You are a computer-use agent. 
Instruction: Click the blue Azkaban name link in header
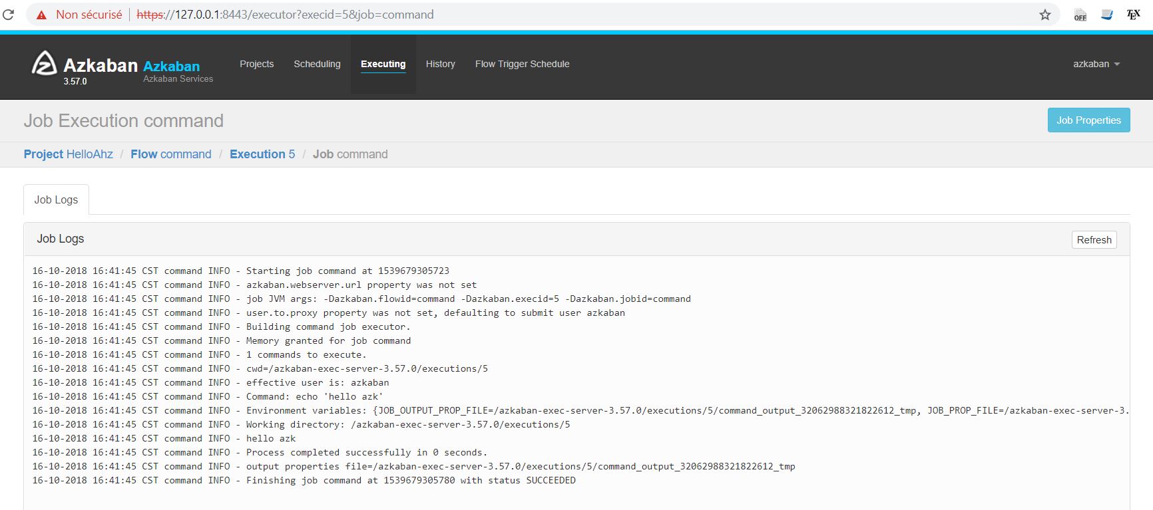coord(171,66)
